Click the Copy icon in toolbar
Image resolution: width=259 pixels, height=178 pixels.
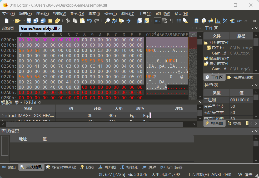click(x=75, y=21)
